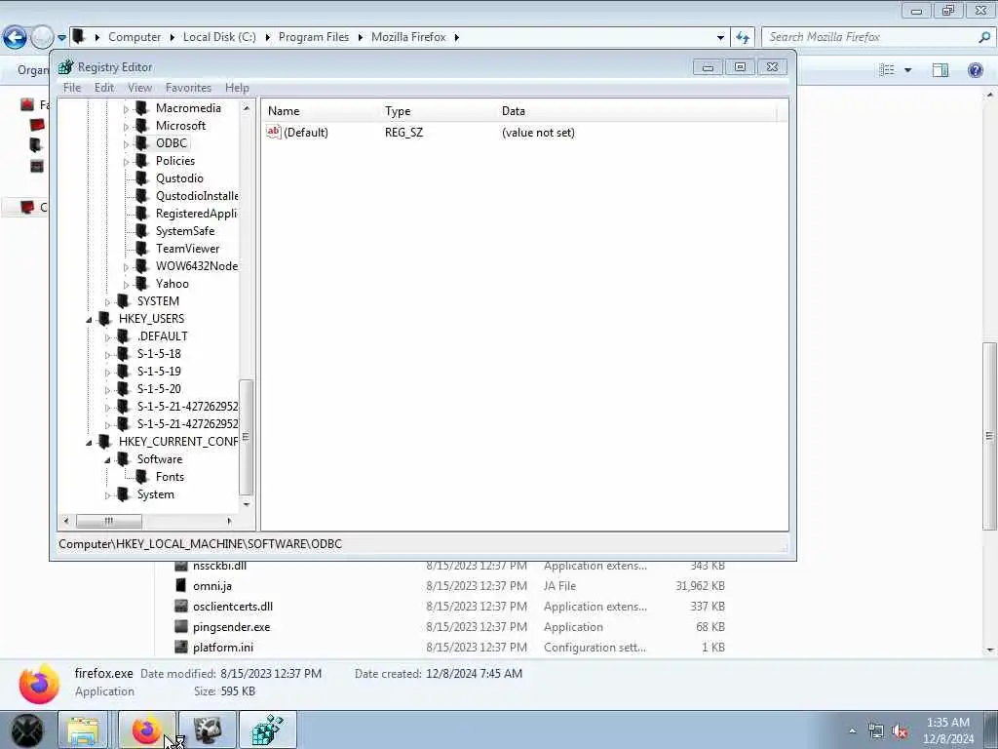The width and height of the screenshot is (998, 749).
Task: Select the SystemSafe key folder icon
Action: coord(142,230)
